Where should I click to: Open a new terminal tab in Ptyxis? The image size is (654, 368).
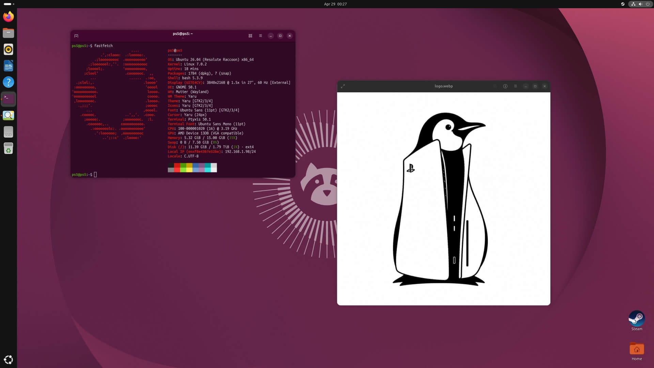click(76, 36)
